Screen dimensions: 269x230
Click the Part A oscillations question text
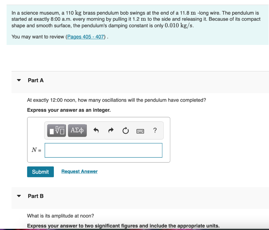click(116, 100)
